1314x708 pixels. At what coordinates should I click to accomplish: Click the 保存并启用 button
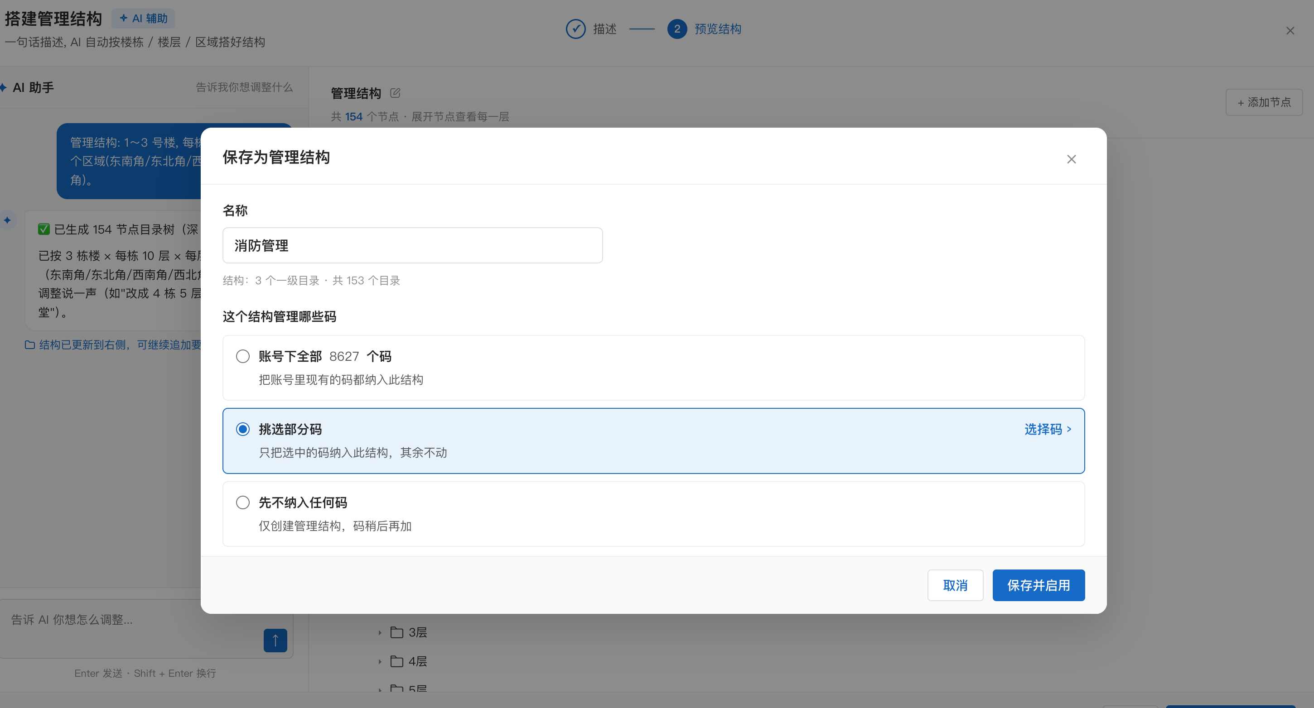(1039, 585)
